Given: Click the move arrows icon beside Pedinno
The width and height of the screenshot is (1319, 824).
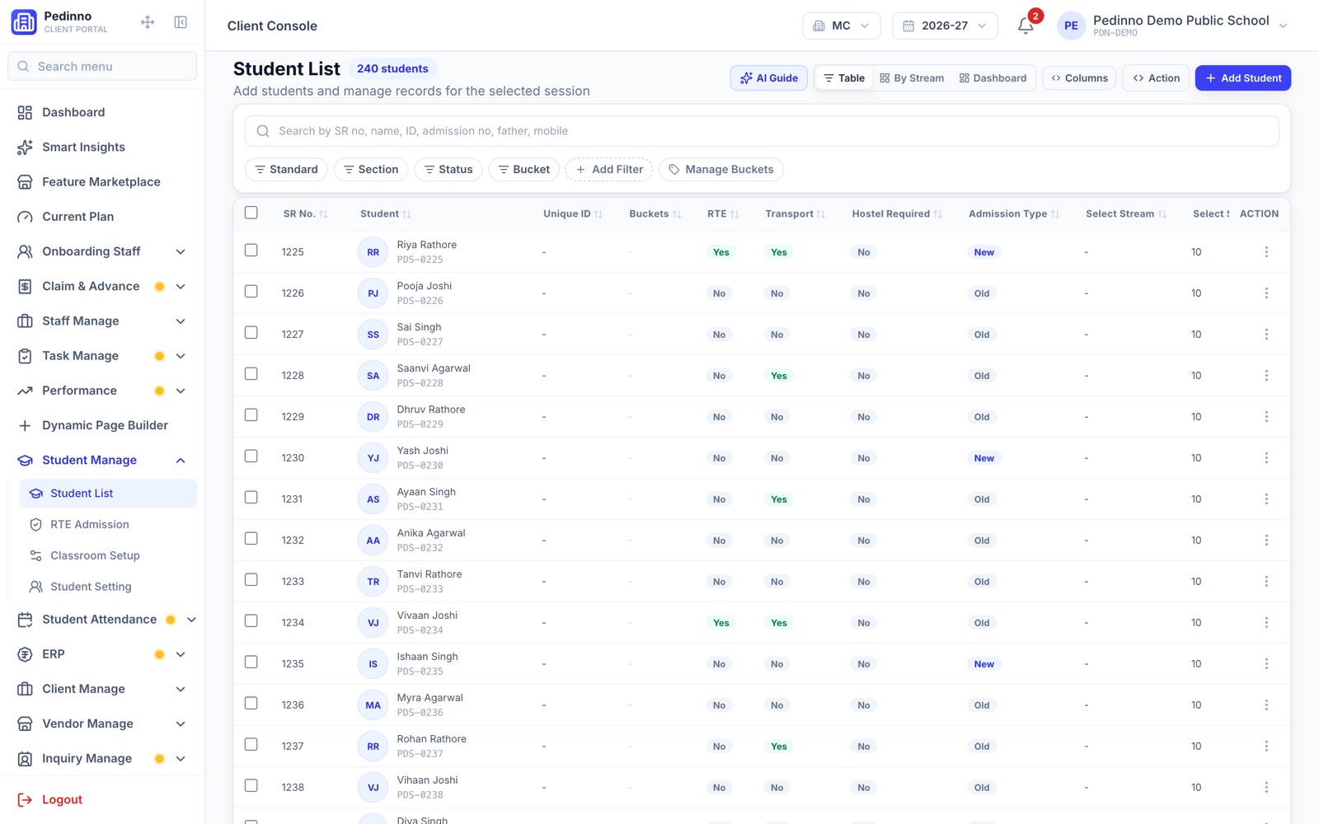Looking at the screenshot, I should (148, 22).
